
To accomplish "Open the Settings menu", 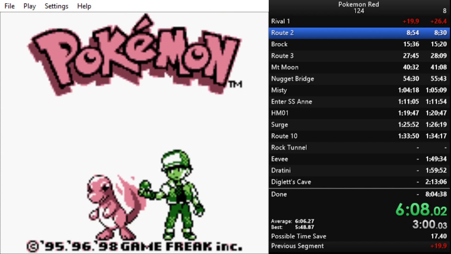I will coord(56,6).
